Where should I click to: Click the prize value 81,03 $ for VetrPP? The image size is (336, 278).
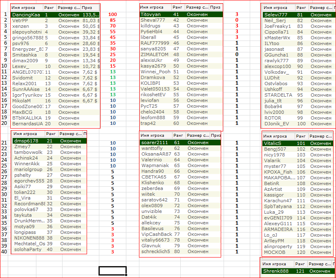tap(91, 20)
